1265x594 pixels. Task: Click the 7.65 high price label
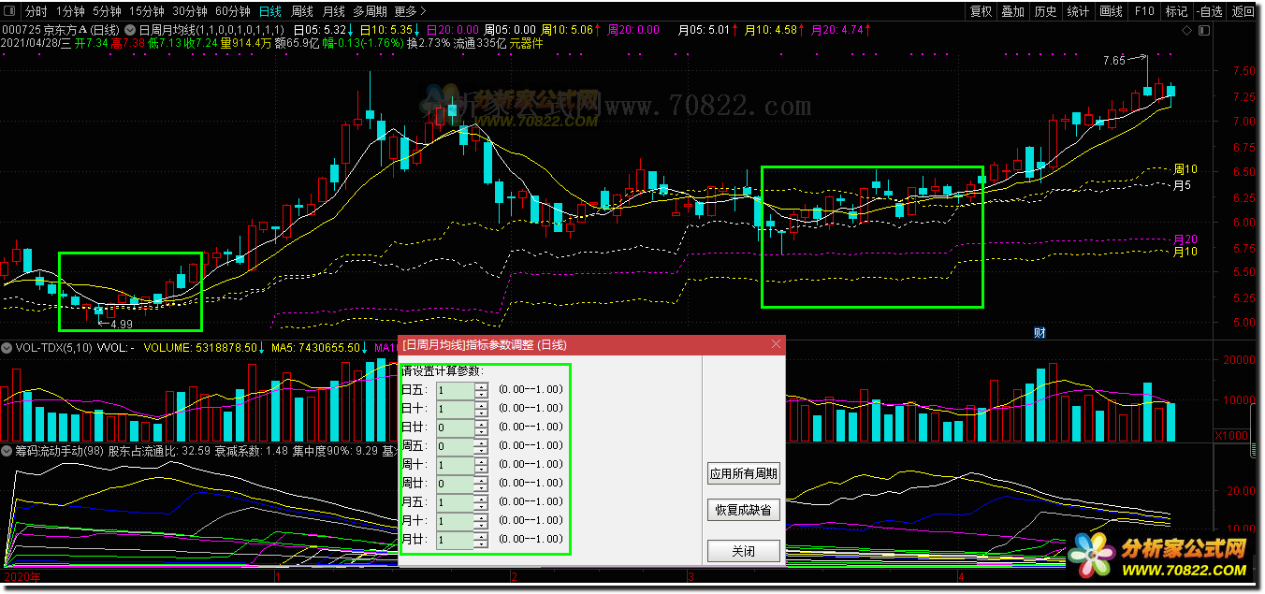click(x=1113, y=61)
